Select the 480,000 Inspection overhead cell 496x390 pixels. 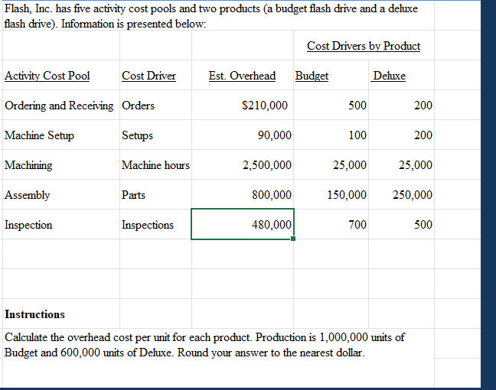pyautogui.click(x=243, y=224)
